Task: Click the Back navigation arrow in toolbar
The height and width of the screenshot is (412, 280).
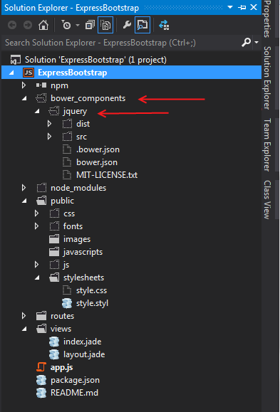Action: click(x=12, y=25)
